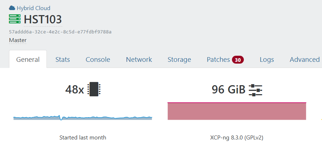Viewport: 322px width, 147px height.
Task: Show the Storage tab
Action: coord(179,60)
